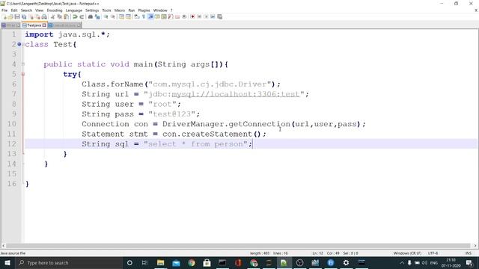
Task: Open the View menu
Action: pos(39,10)
